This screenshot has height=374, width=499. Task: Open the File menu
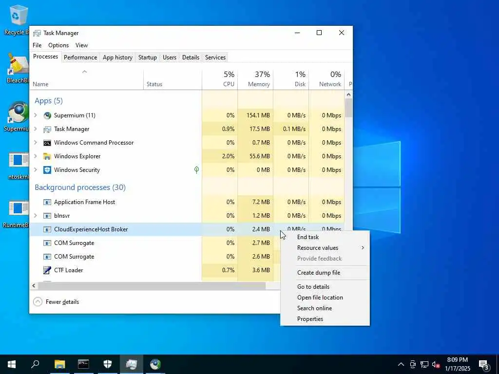point(37,45)
